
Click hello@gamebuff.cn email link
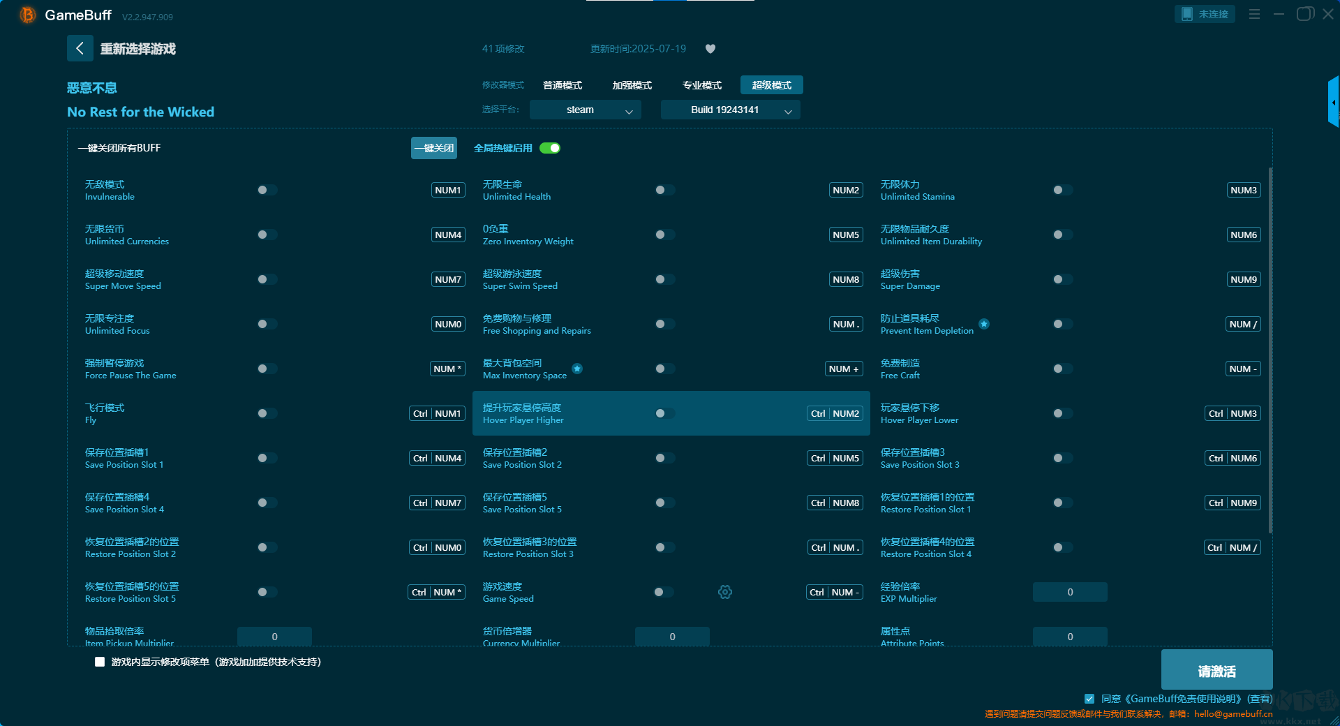pyautogui.click(x=1233, y=713)
